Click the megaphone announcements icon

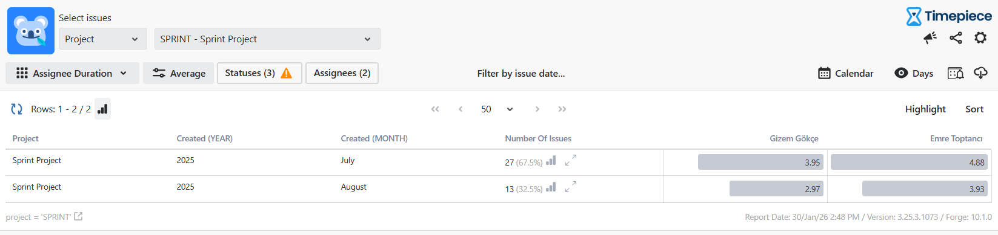click(x=930, y=38)
